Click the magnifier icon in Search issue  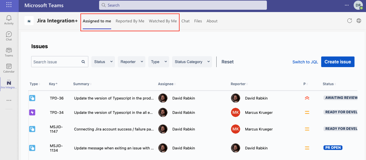pos(83,62)
